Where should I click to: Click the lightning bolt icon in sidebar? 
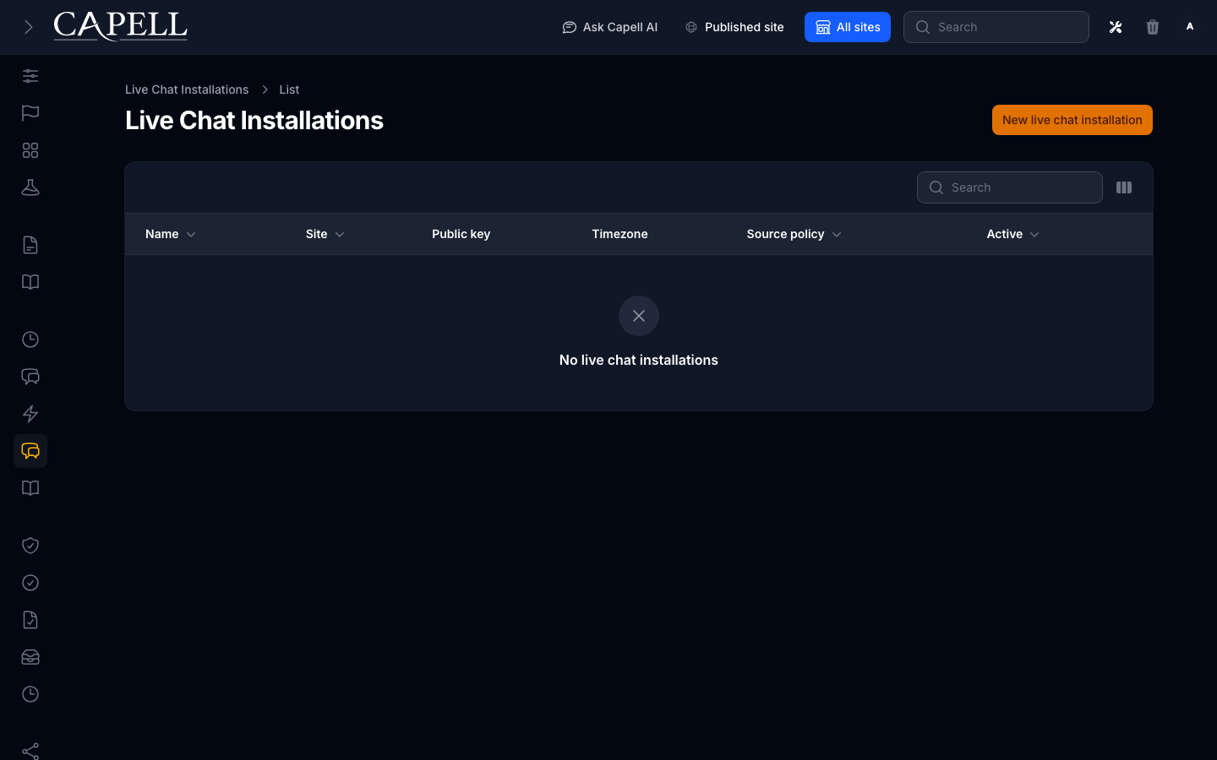(x=30, y=414)
